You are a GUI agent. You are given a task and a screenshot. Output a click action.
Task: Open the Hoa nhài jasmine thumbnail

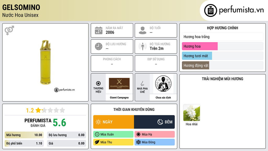point(192,113)
